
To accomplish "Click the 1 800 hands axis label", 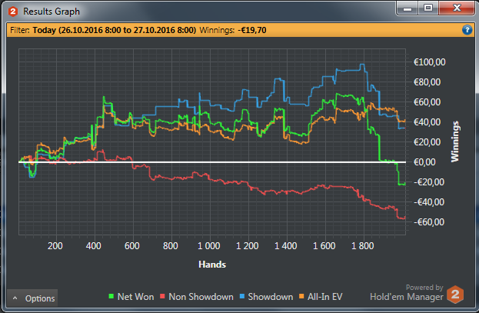I will 363,246.
